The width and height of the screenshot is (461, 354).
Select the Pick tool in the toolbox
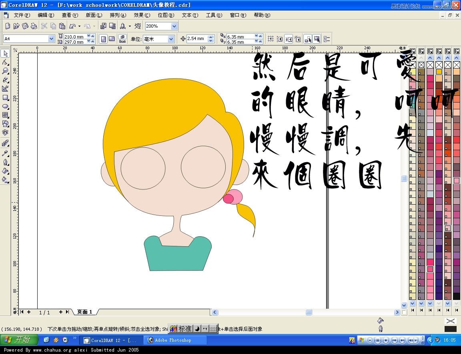(x=6, y=54)
